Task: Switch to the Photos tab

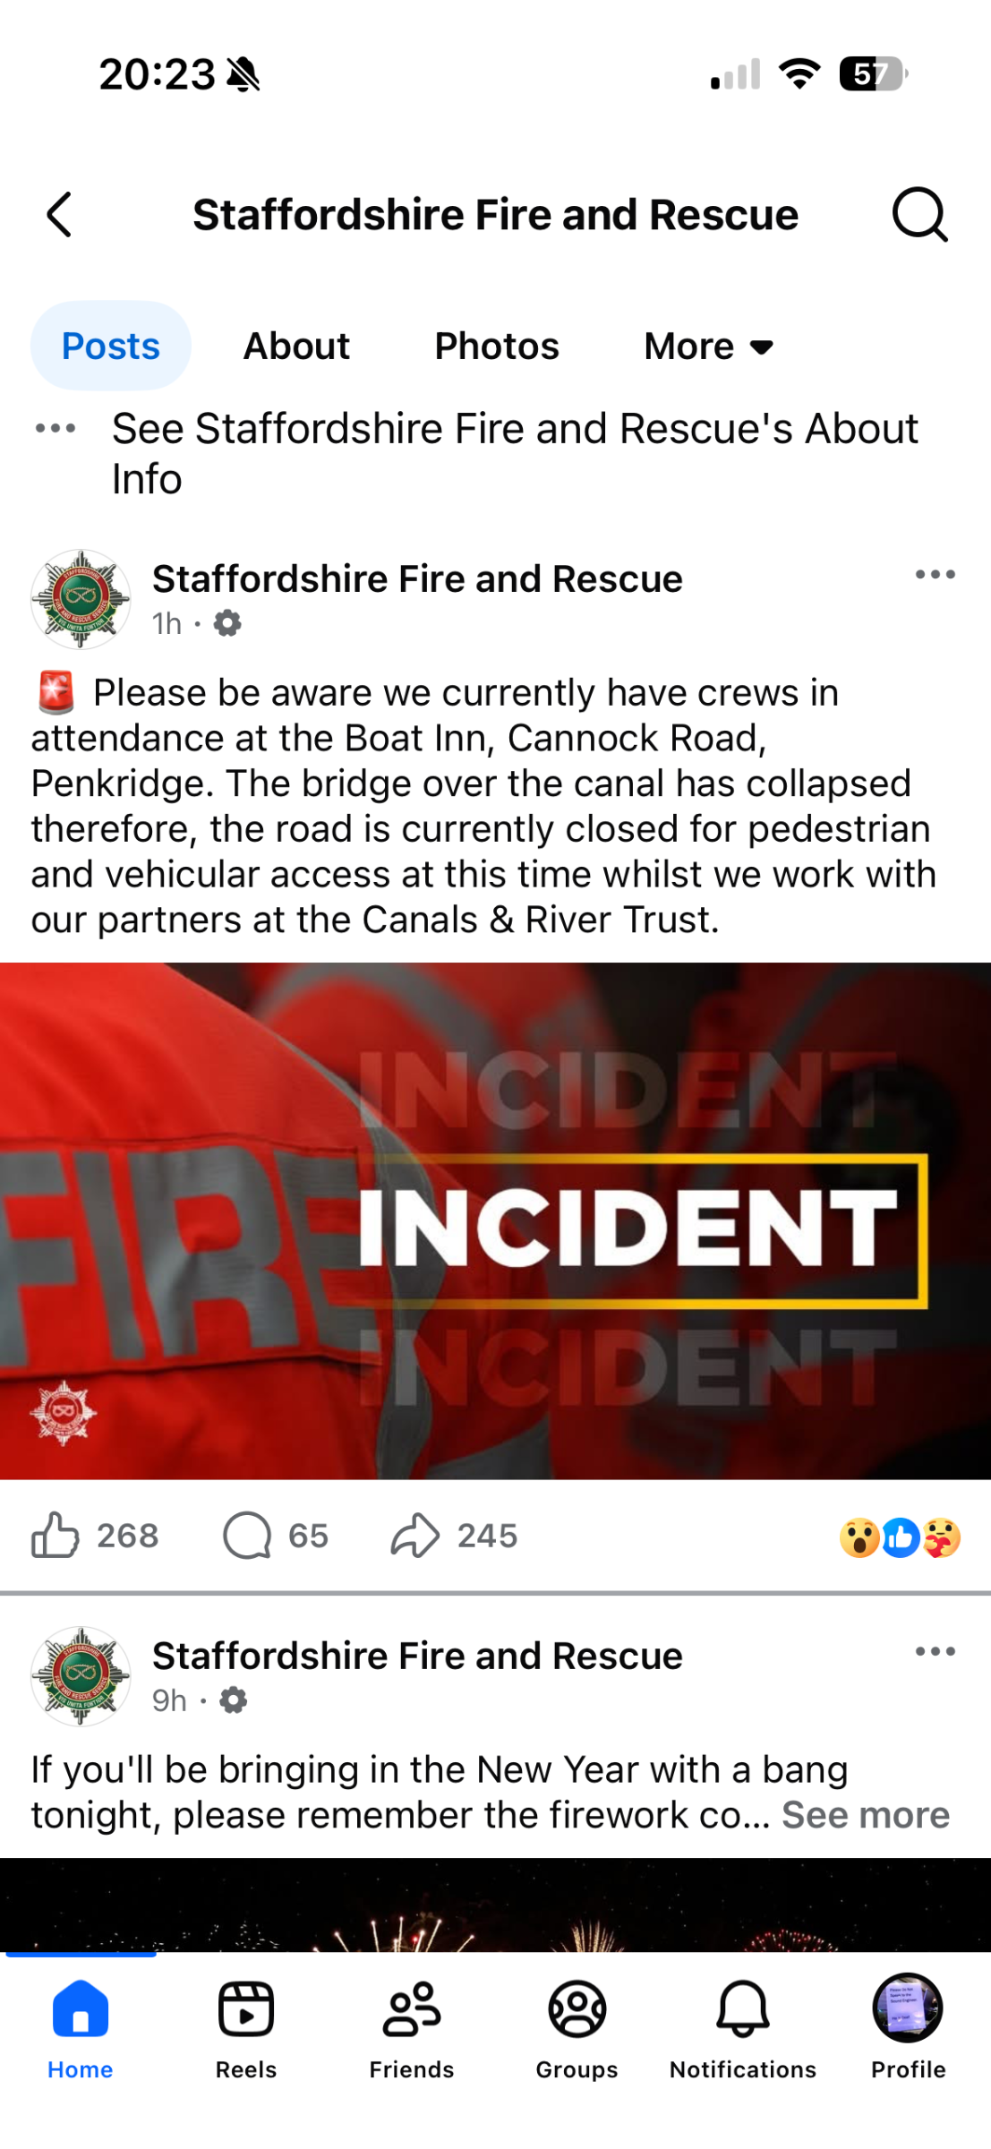Action: pos(497,347)
